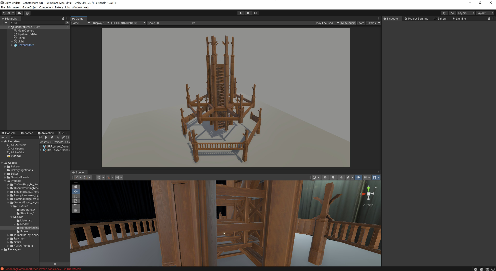
Task: Toggle scene visibility hidden objects eye button
Action: [358, 177]
